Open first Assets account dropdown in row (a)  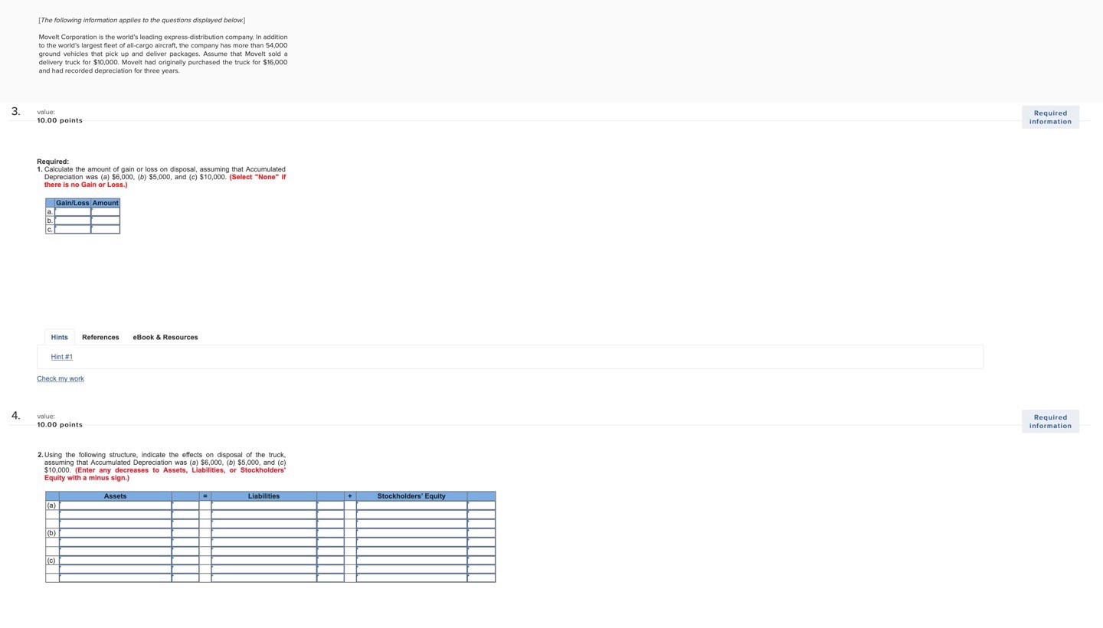click(x=115, y=505)
